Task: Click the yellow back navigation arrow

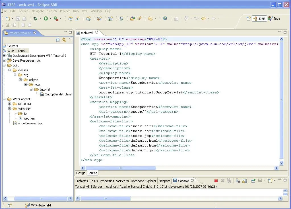Action: (x=203, y=18)
